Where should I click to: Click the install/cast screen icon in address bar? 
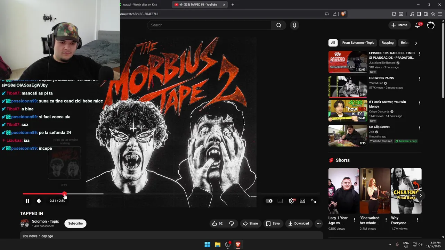pos(327,14)
